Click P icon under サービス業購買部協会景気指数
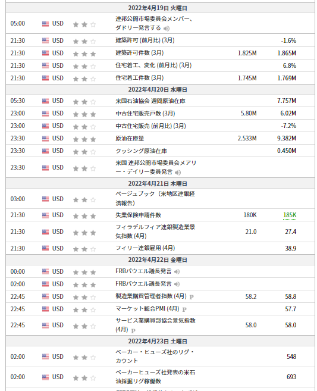Screen dimensions: 317x391 (x=133, y=331)
